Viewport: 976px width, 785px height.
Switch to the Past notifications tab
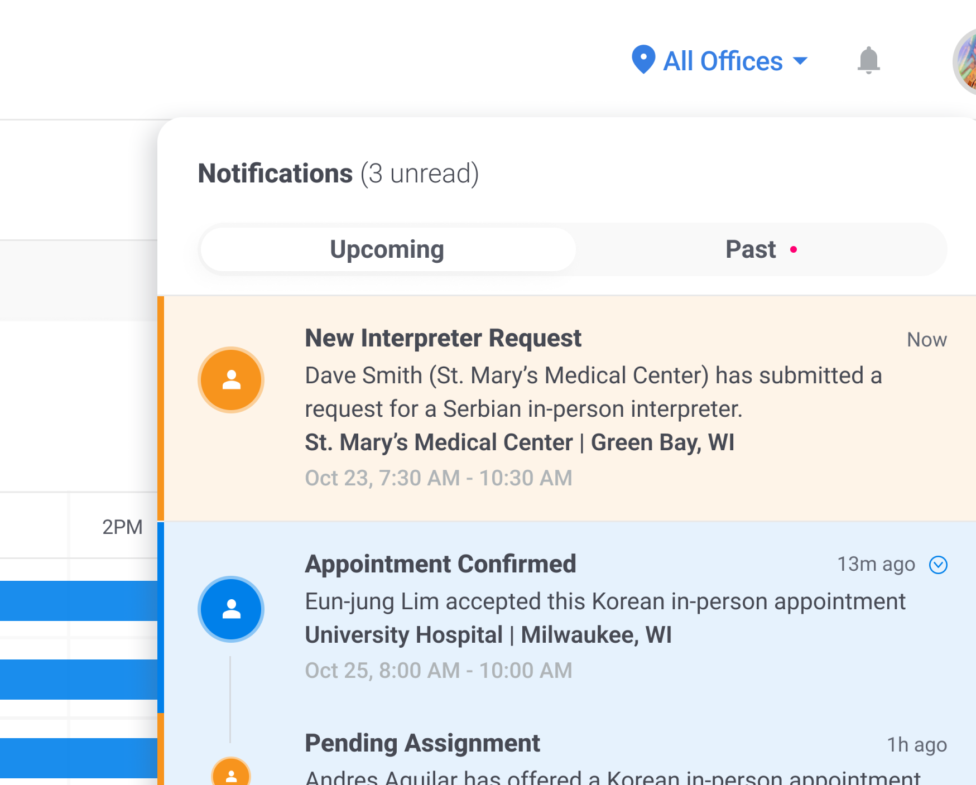[x=751, y=249]
